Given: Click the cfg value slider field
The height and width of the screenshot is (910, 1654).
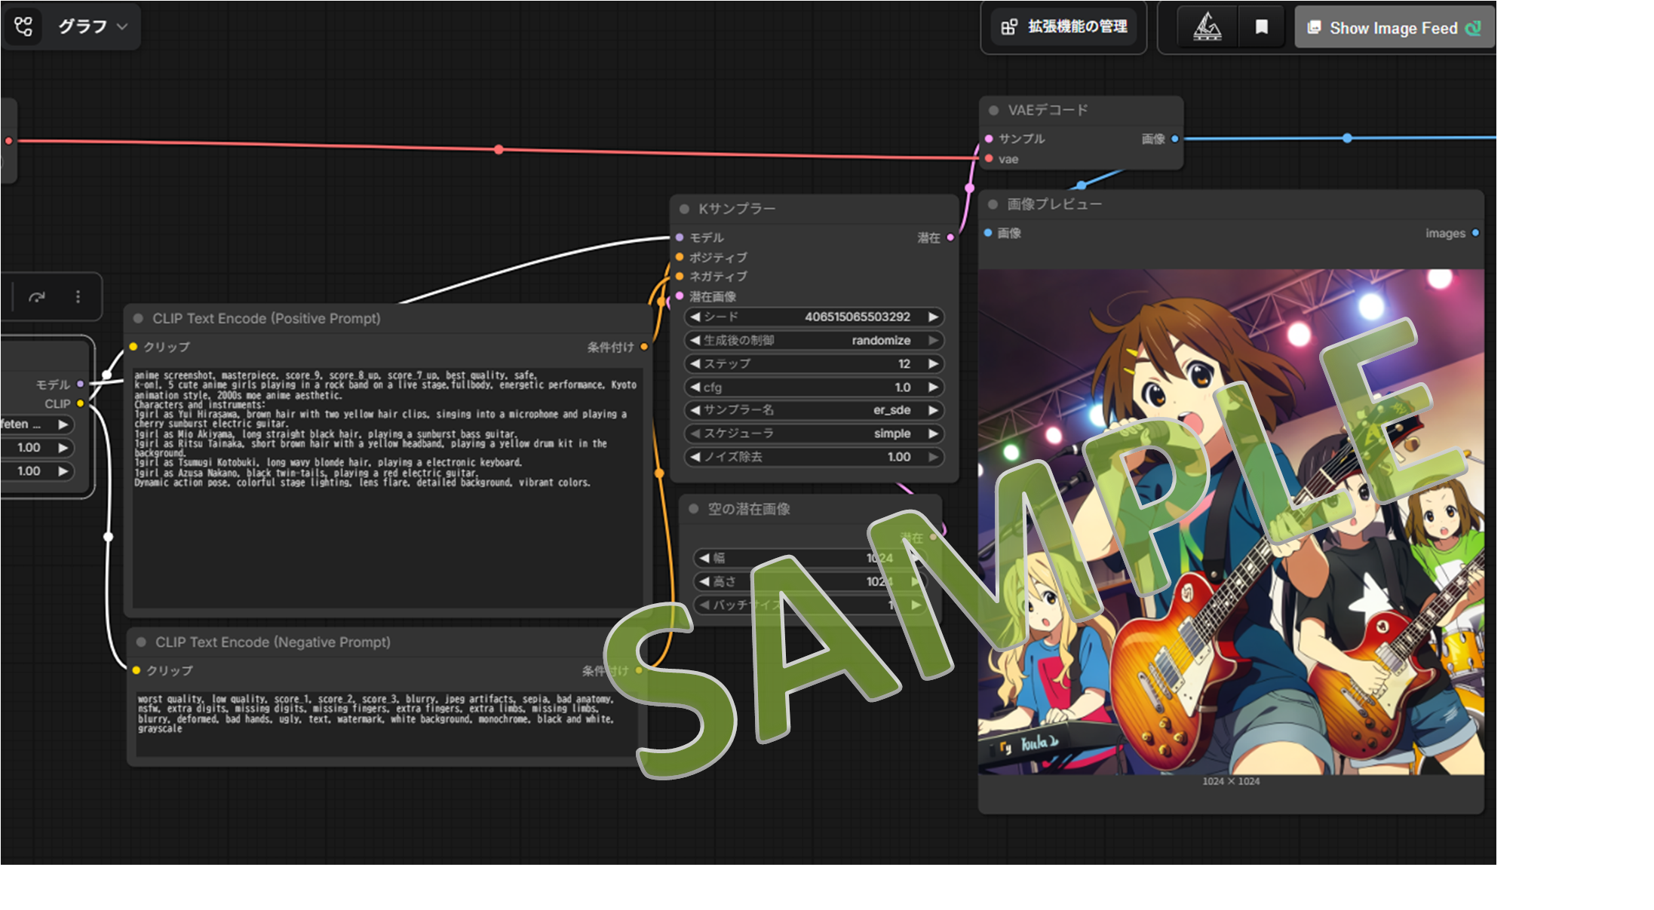Looking at the screenshot, I should click(x=815, y=388).
